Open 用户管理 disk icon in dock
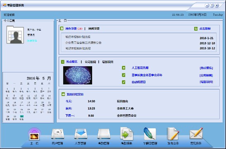 [57, 134]
